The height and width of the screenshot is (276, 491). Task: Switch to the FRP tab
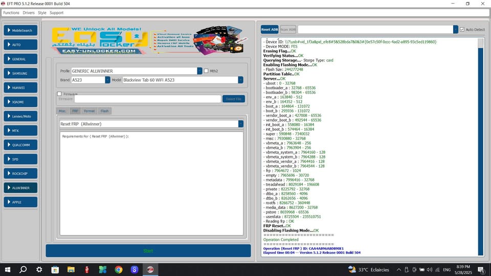75,111
